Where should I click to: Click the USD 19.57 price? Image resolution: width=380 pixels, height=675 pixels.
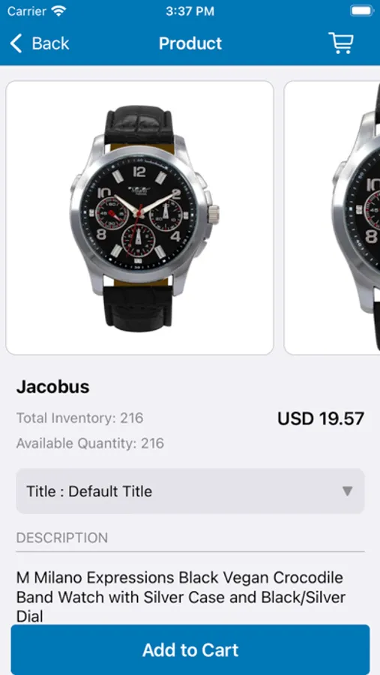(x=321, y=418)
